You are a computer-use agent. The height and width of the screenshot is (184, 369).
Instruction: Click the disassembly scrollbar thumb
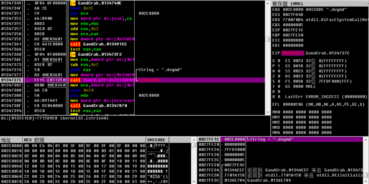pyautogui.click(x=267, y=39)
